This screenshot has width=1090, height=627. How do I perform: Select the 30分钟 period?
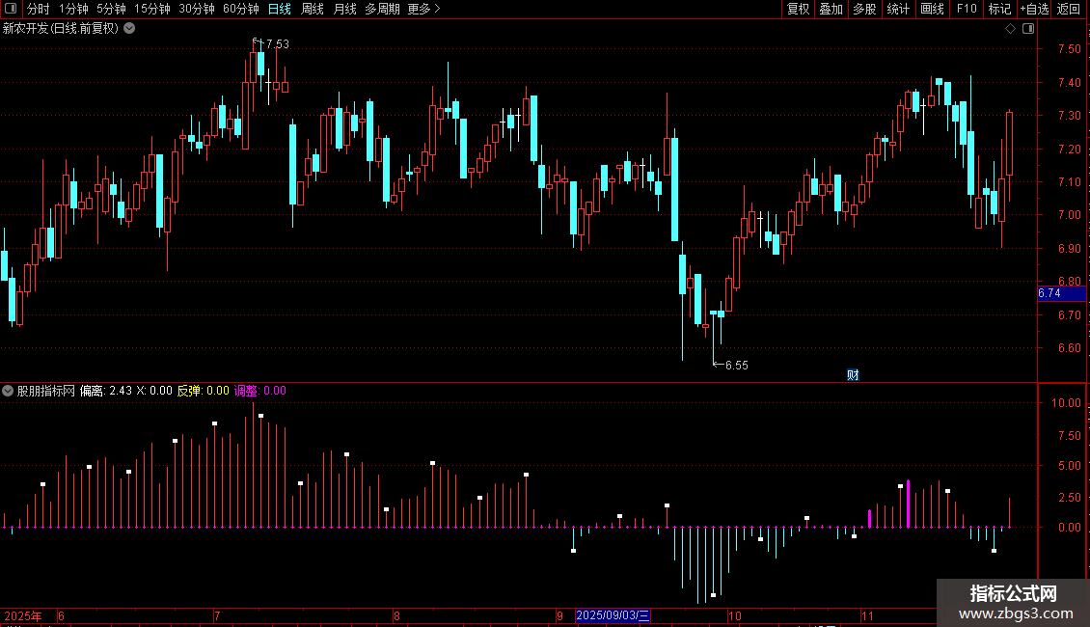click(196, 9)
